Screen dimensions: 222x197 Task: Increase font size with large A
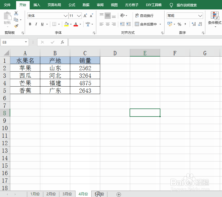click(85, 16)
